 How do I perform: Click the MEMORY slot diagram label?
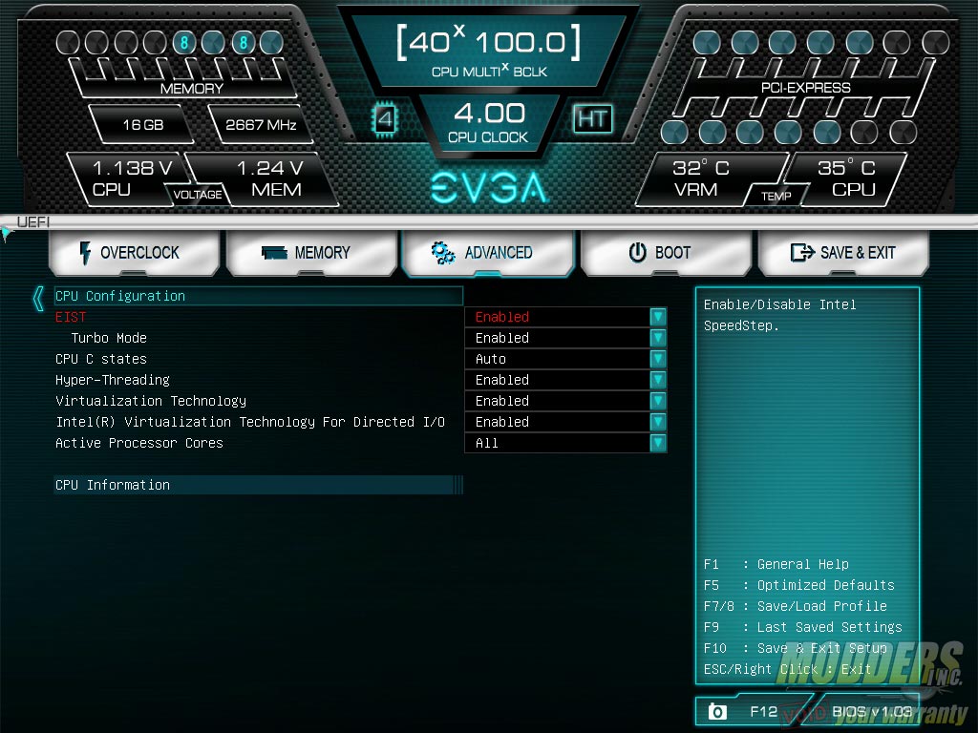[191, 89]
